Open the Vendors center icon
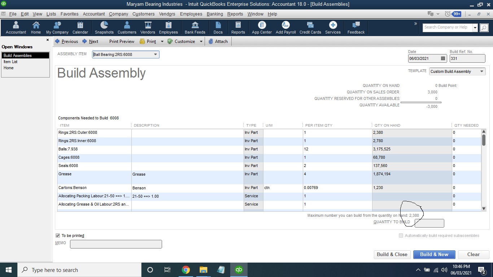 coord(148,28)
